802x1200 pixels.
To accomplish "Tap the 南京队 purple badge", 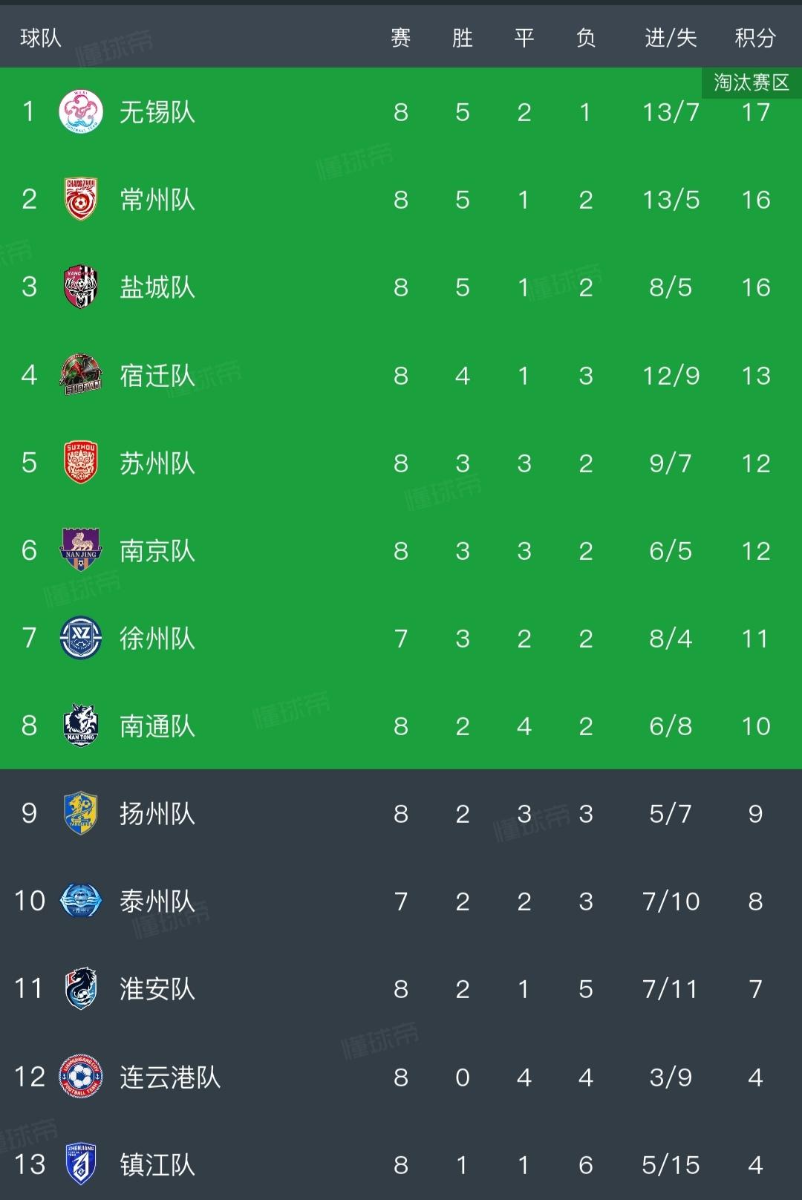I will tap(80, 550).
